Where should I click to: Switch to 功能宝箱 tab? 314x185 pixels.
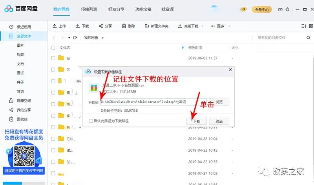[x=143, y=9]
